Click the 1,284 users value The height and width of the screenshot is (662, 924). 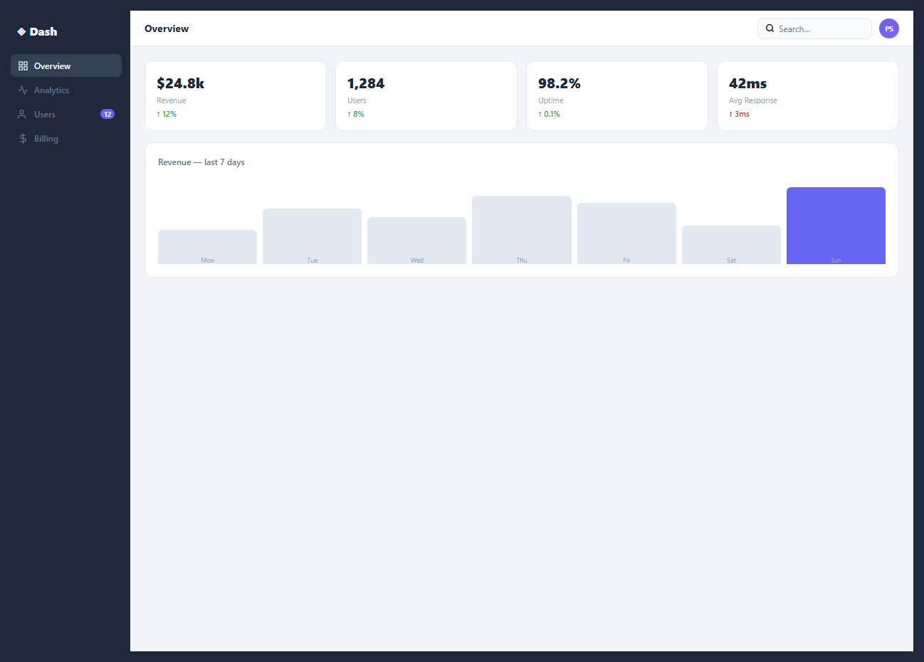pyautogui.click(x=366, y=83)
